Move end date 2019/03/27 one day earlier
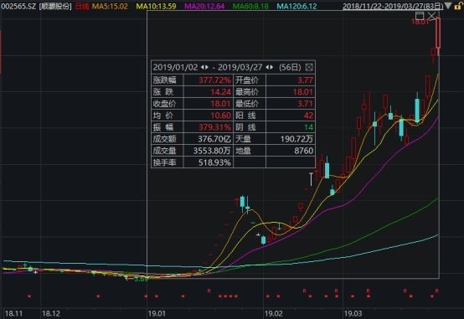Viewport: 464px width, 319px height. (x=267, y=67)
